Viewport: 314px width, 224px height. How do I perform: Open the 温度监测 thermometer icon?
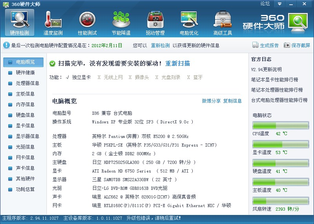53,20
